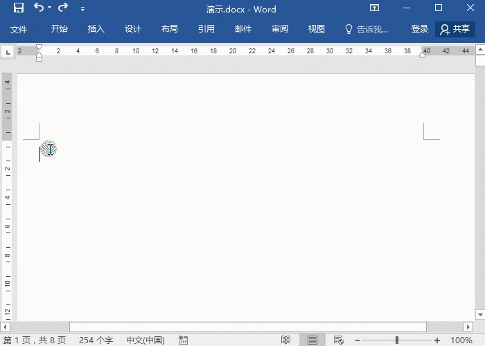485x346 pixels.
Task: Click the zoom slider handle
Action: point(397,340)
